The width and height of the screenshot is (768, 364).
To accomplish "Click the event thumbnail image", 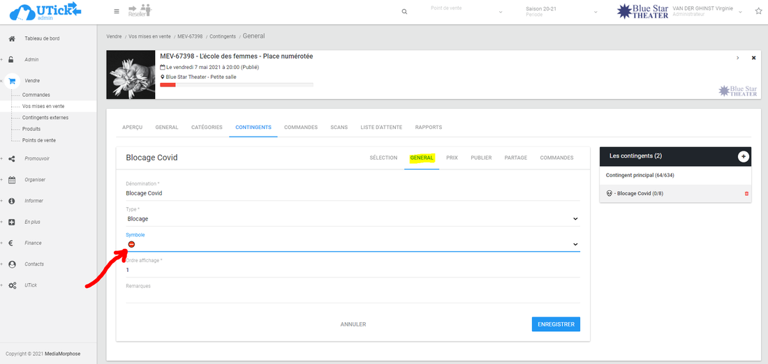I will coord(131,75).
